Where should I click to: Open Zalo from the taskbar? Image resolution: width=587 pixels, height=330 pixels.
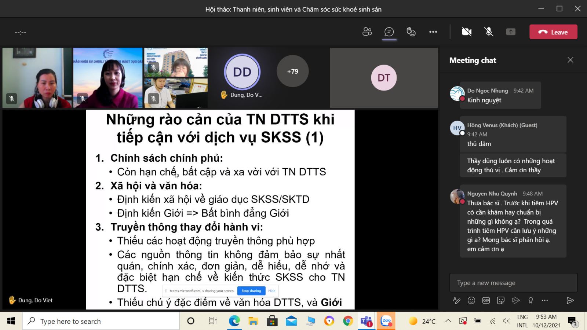[x=386, y=321]
